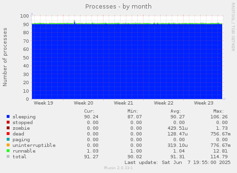Select the 'paging' legend label

click(21, 140)
